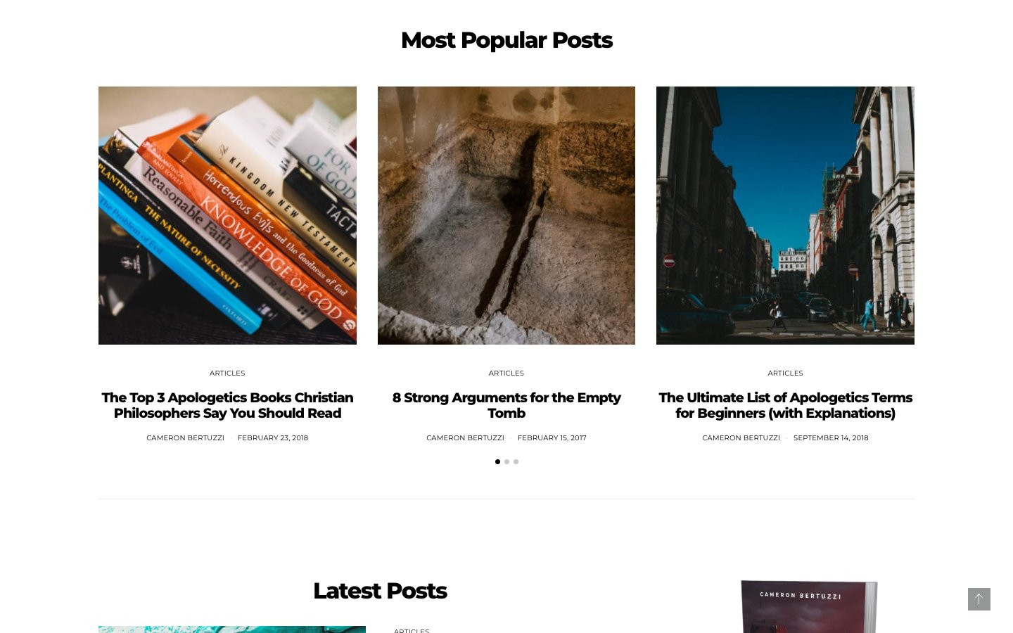This screenshot has width=1013, height=633.
Task: Open the city street photo thumbnail
Action: (x=785, y=215)
